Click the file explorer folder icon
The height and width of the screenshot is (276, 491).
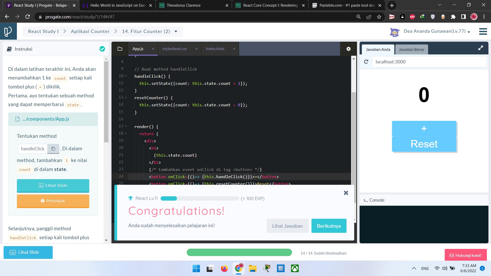tap(120, 49)
